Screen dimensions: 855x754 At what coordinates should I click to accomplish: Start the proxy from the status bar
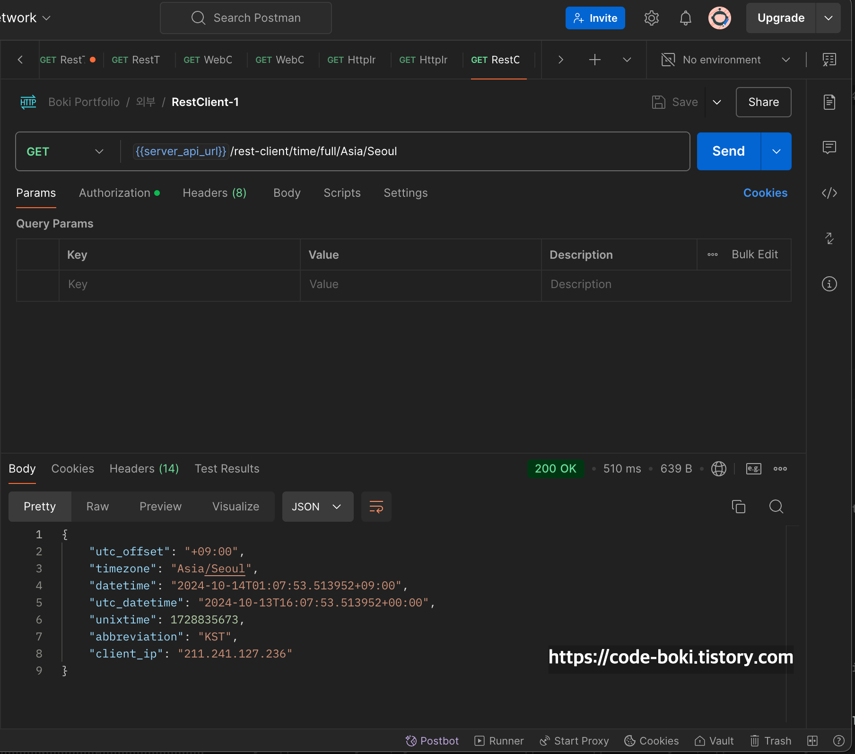point(574,741)
